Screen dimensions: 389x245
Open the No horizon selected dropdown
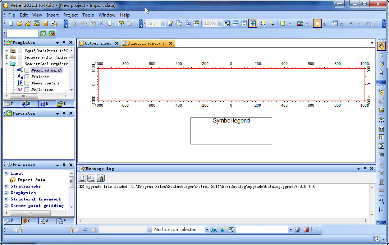point(207,230)
